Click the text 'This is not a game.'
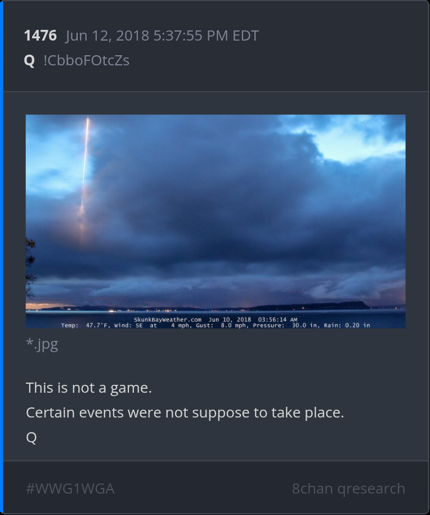Image resolution: width=430 pixels, height=515 pixels. click(x=89, y=388)
